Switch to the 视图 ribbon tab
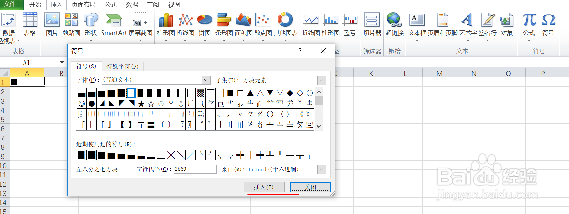The height and width of the screenshot is (214, 569). (x=174, y=5)
